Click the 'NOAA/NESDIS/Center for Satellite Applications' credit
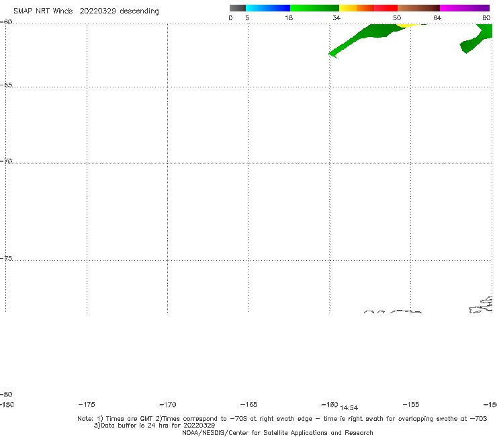This screenshot has width=497, height=437. (x=277, y=432)
